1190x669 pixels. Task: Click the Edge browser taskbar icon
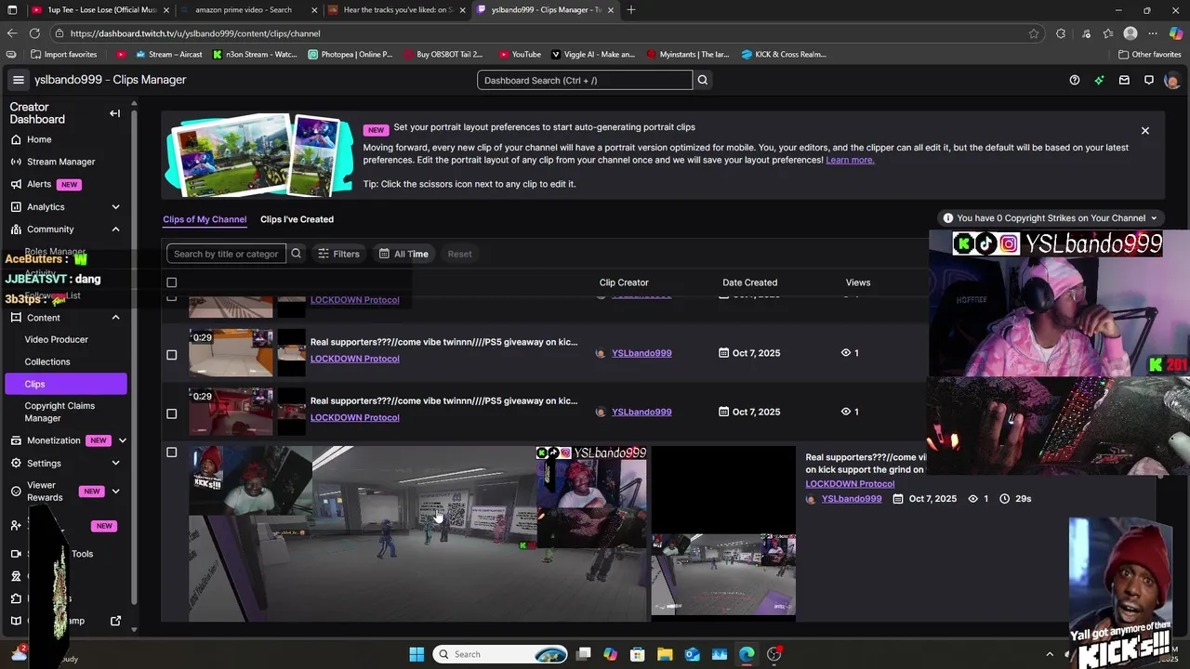(747, 654)
